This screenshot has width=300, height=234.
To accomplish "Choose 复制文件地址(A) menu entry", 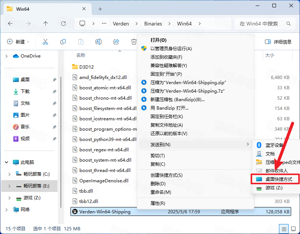I will 196,125.
